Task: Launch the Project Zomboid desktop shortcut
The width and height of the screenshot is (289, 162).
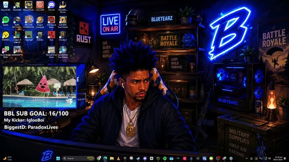Action: (x=40, y=22)
